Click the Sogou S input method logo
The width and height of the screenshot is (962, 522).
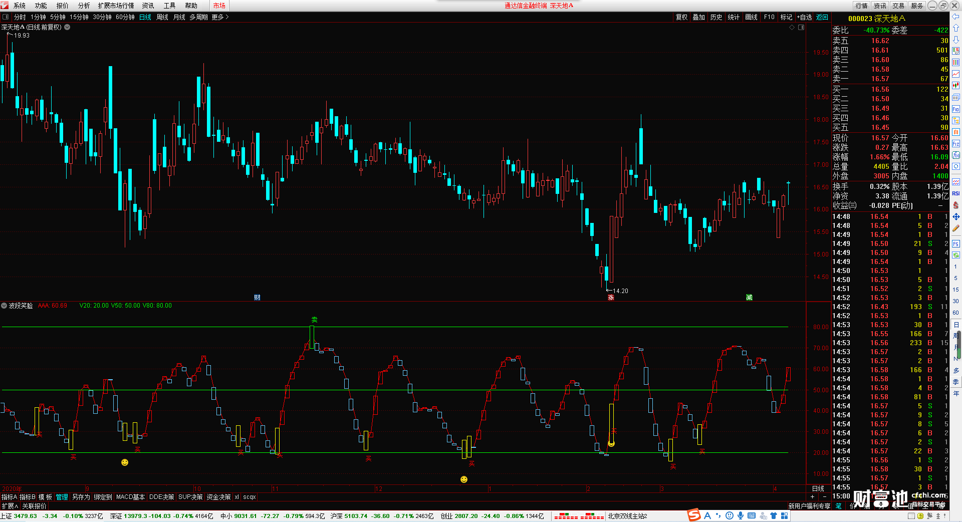694,515
